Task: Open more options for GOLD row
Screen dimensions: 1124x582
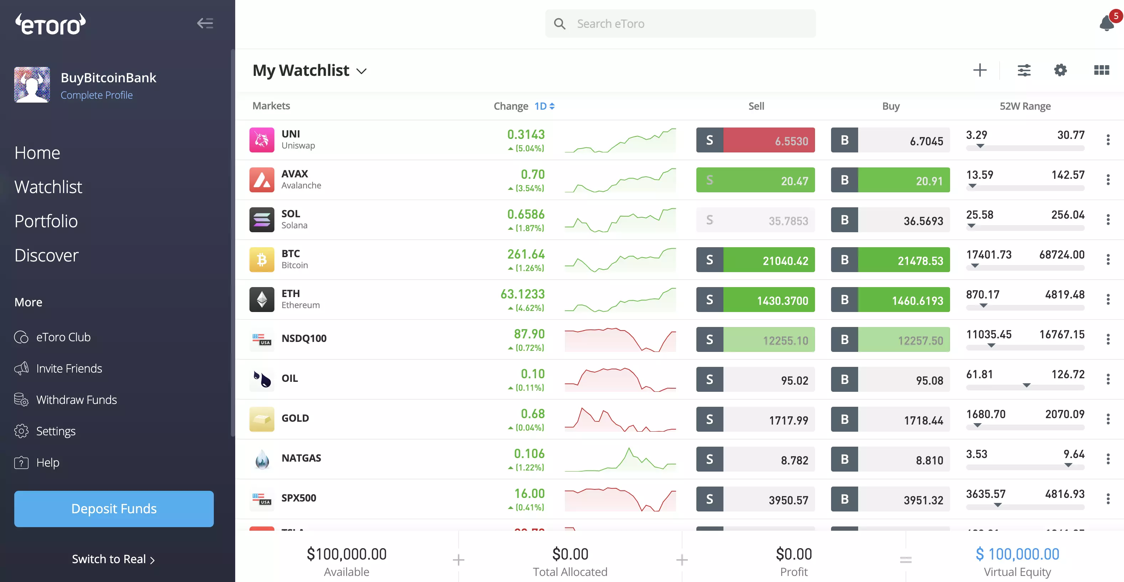Action: [1108, 419]
